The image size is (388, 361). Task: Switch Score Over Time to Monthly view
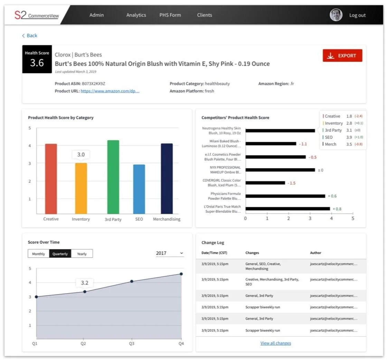pos(38,254)
